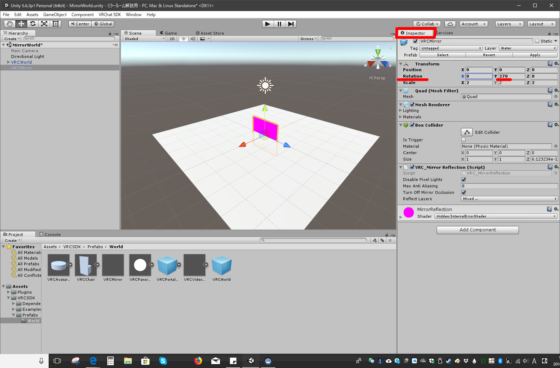
Task: Open the Component menu
Action: pos(83,15)
